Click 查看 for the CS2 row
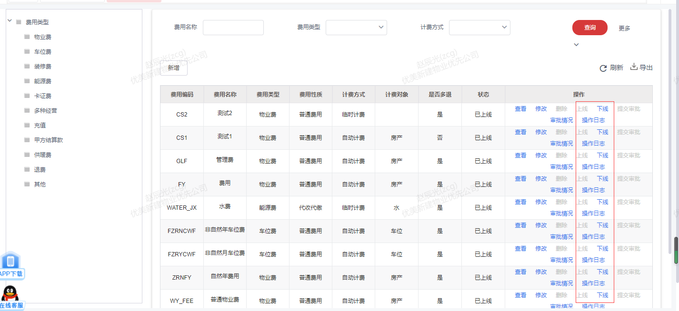This screenshot has height=311, width=679. (x=520, y=109)
